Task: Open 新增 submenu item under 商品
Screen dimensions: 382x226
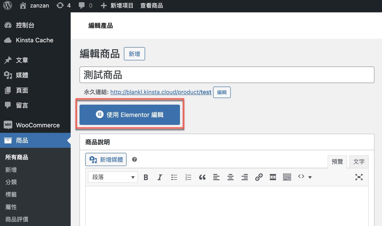Action: 11,170
